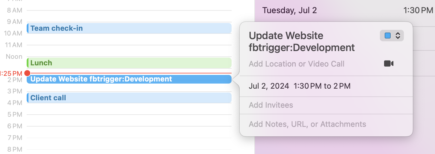Select the green Lunch event
Viewport: 435px width, 154px height.
tap(129, 63)
